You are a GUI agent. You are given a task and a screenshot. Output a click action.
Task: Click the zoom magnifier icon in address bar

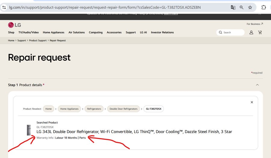[x=241, y=8]
